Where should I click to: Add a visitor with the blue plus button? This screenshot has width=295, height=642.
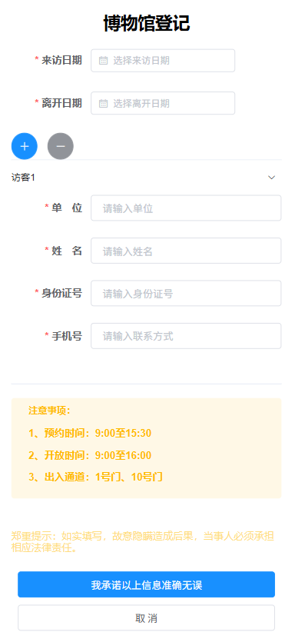click(25, 146)
